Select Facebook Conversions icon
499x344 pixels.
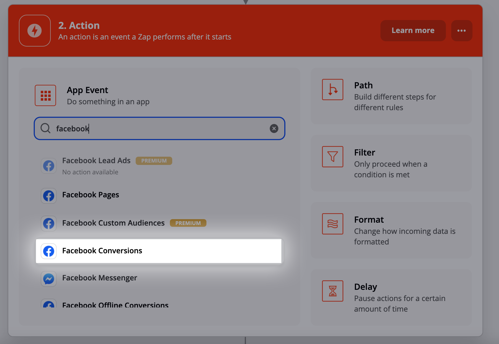(49, 251)
